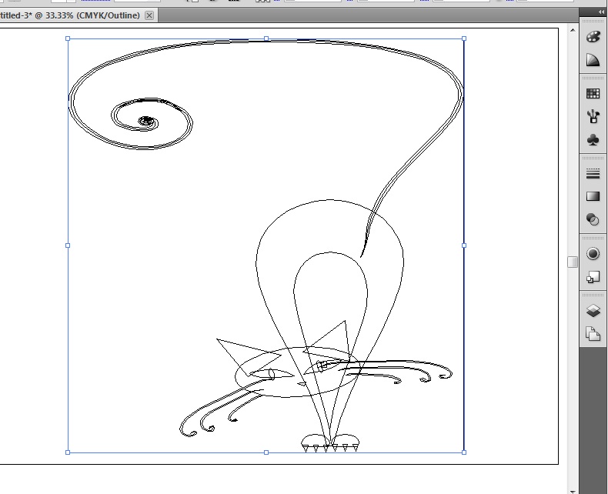The image size is (608, 494).
Task: Open the Appearance panel
Action: pos(593,254)
